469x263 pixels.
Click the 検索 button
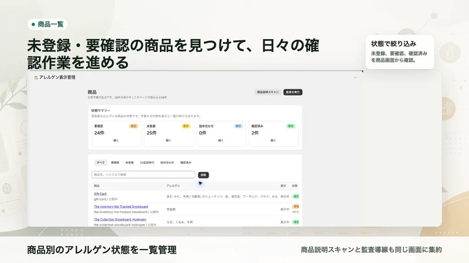(x=203, y=175)
